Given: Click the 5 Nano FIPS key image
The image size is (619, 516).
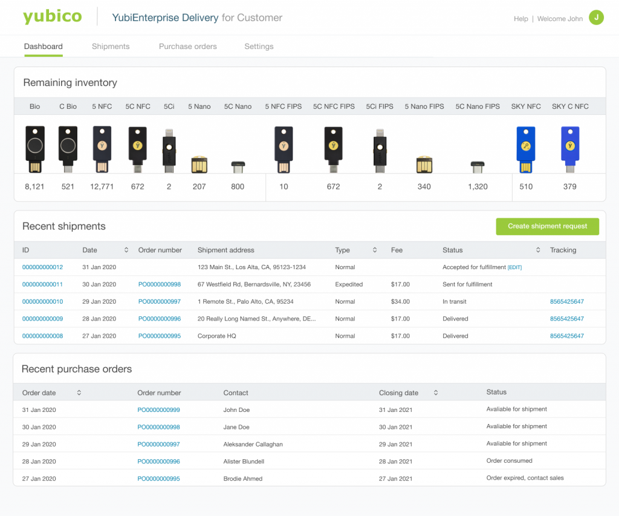Looking at the screenshot, I should (424, 165).
